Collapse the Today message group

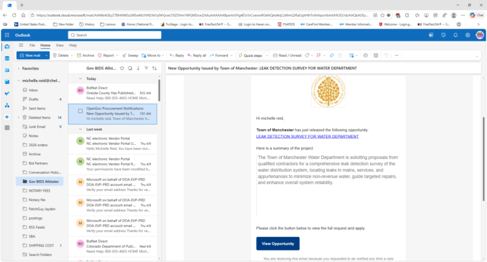[x=80, y=79]
